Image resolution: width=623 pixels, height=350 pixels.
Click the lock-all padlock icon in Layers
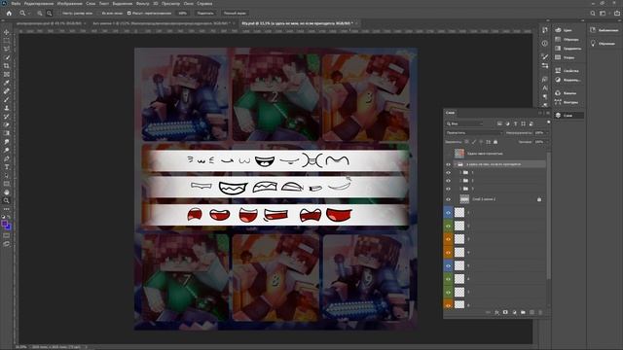point(495,142)
